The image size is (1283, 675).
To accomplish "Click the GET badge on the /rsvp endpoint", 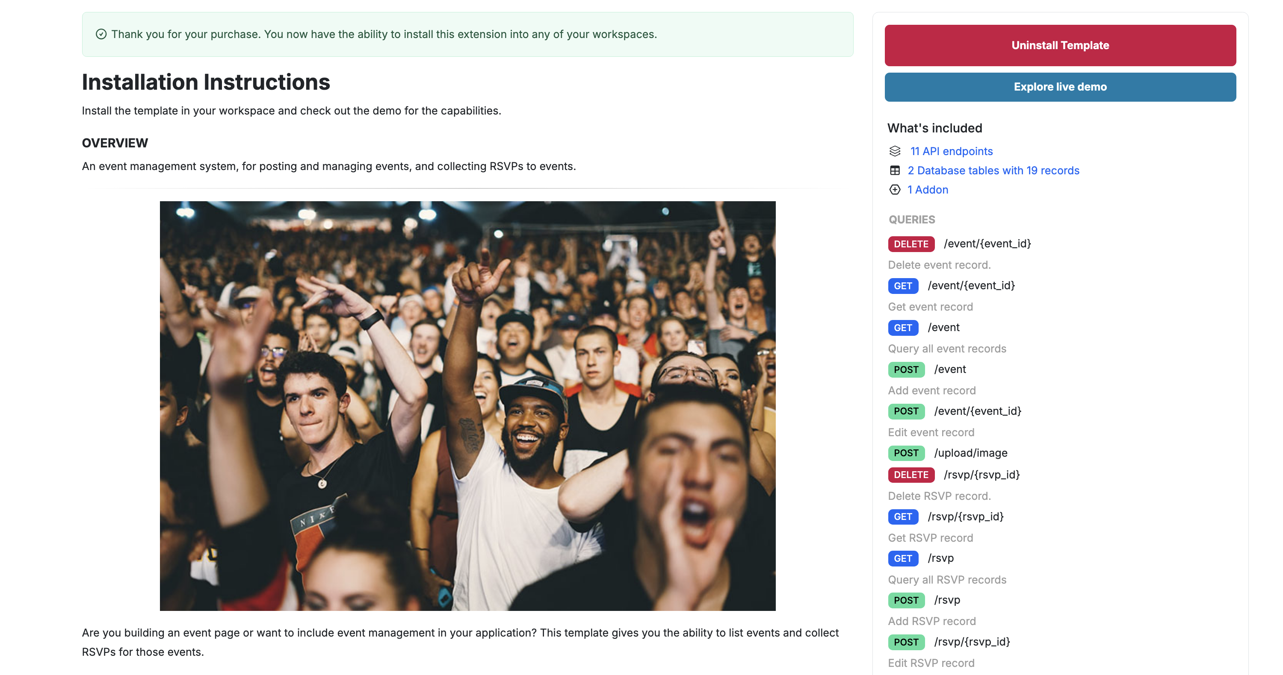I will pyautogui.click(x=903, y=558).
